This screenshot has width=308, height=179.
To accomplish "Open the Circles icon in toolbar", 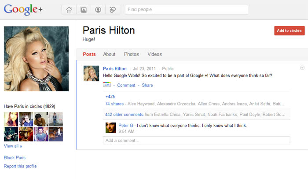I will [113, 10].
